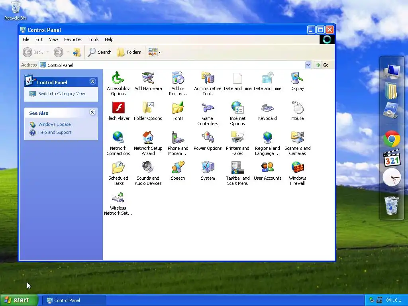This screenshot has height=306, width=408.
Task: Launch Chrome from the side dock
Action: (392, 139)
